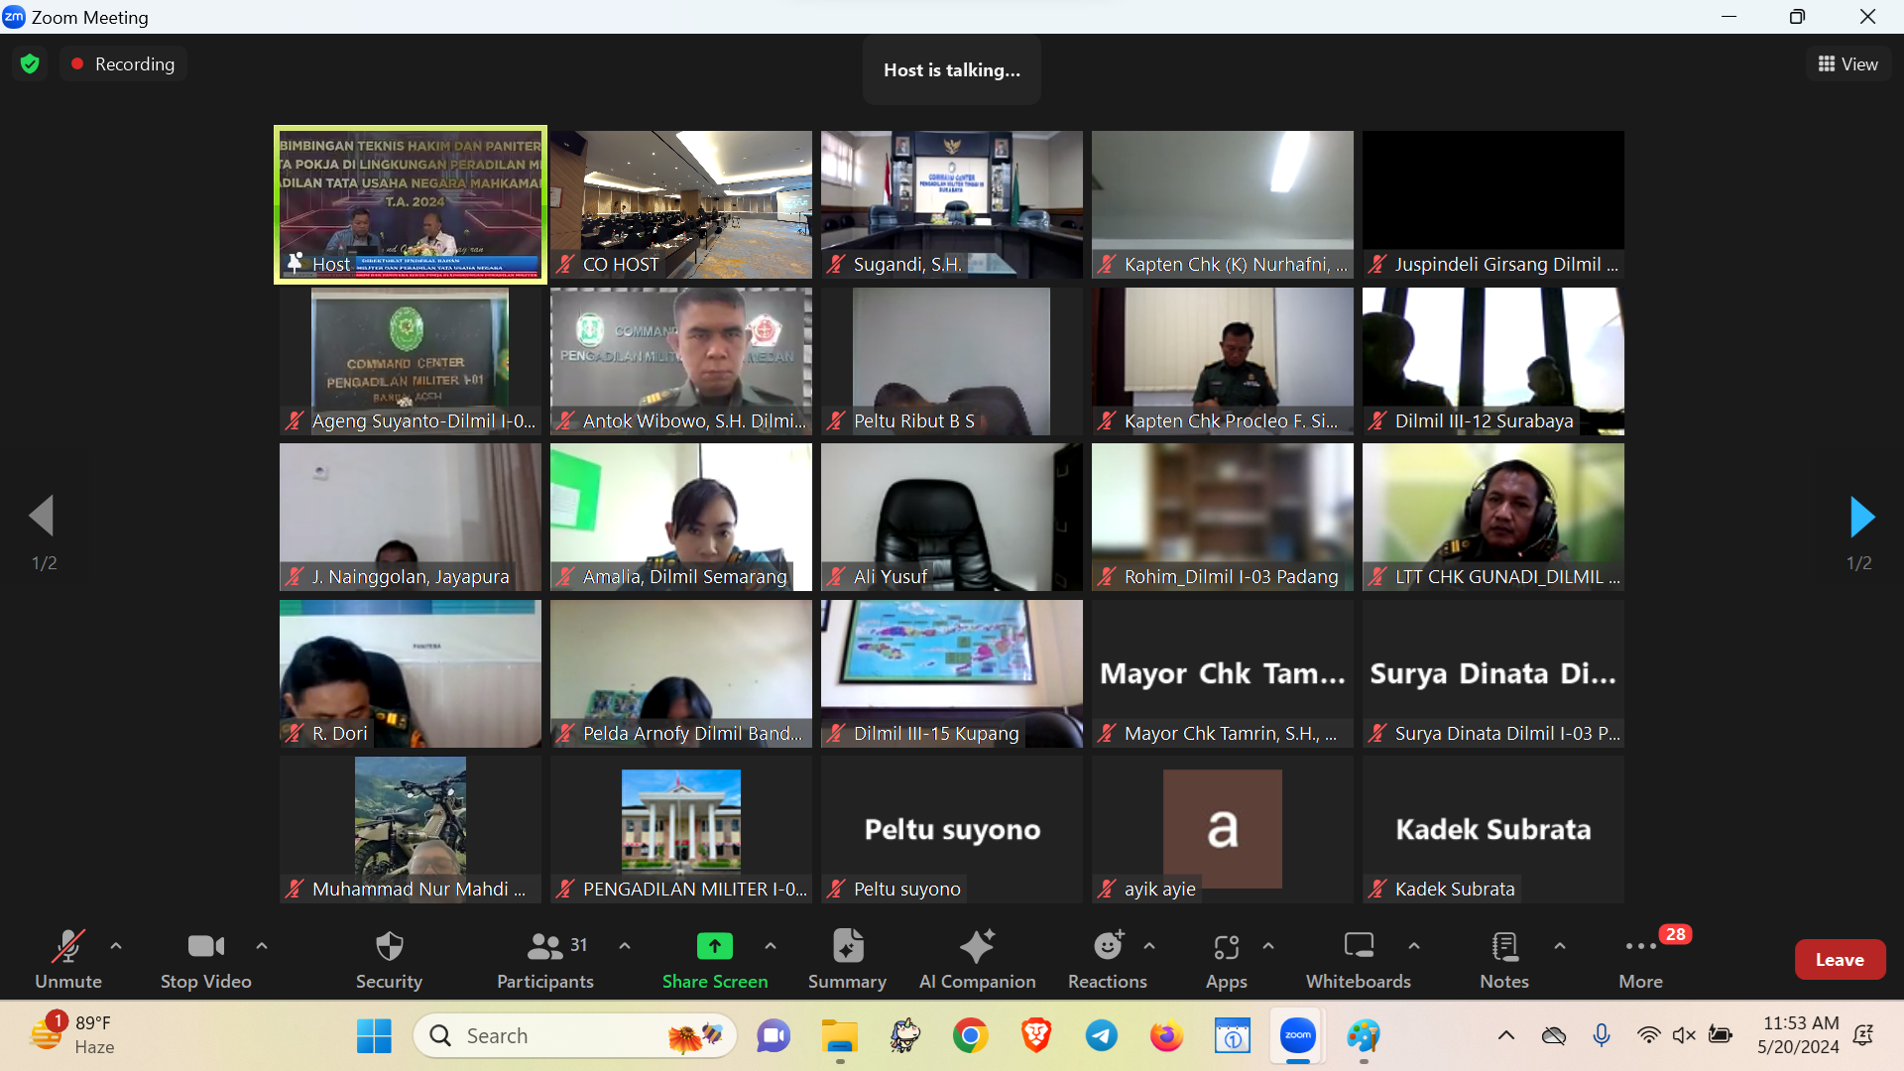Open the Windows Start menu

(x=374, y=1036)
